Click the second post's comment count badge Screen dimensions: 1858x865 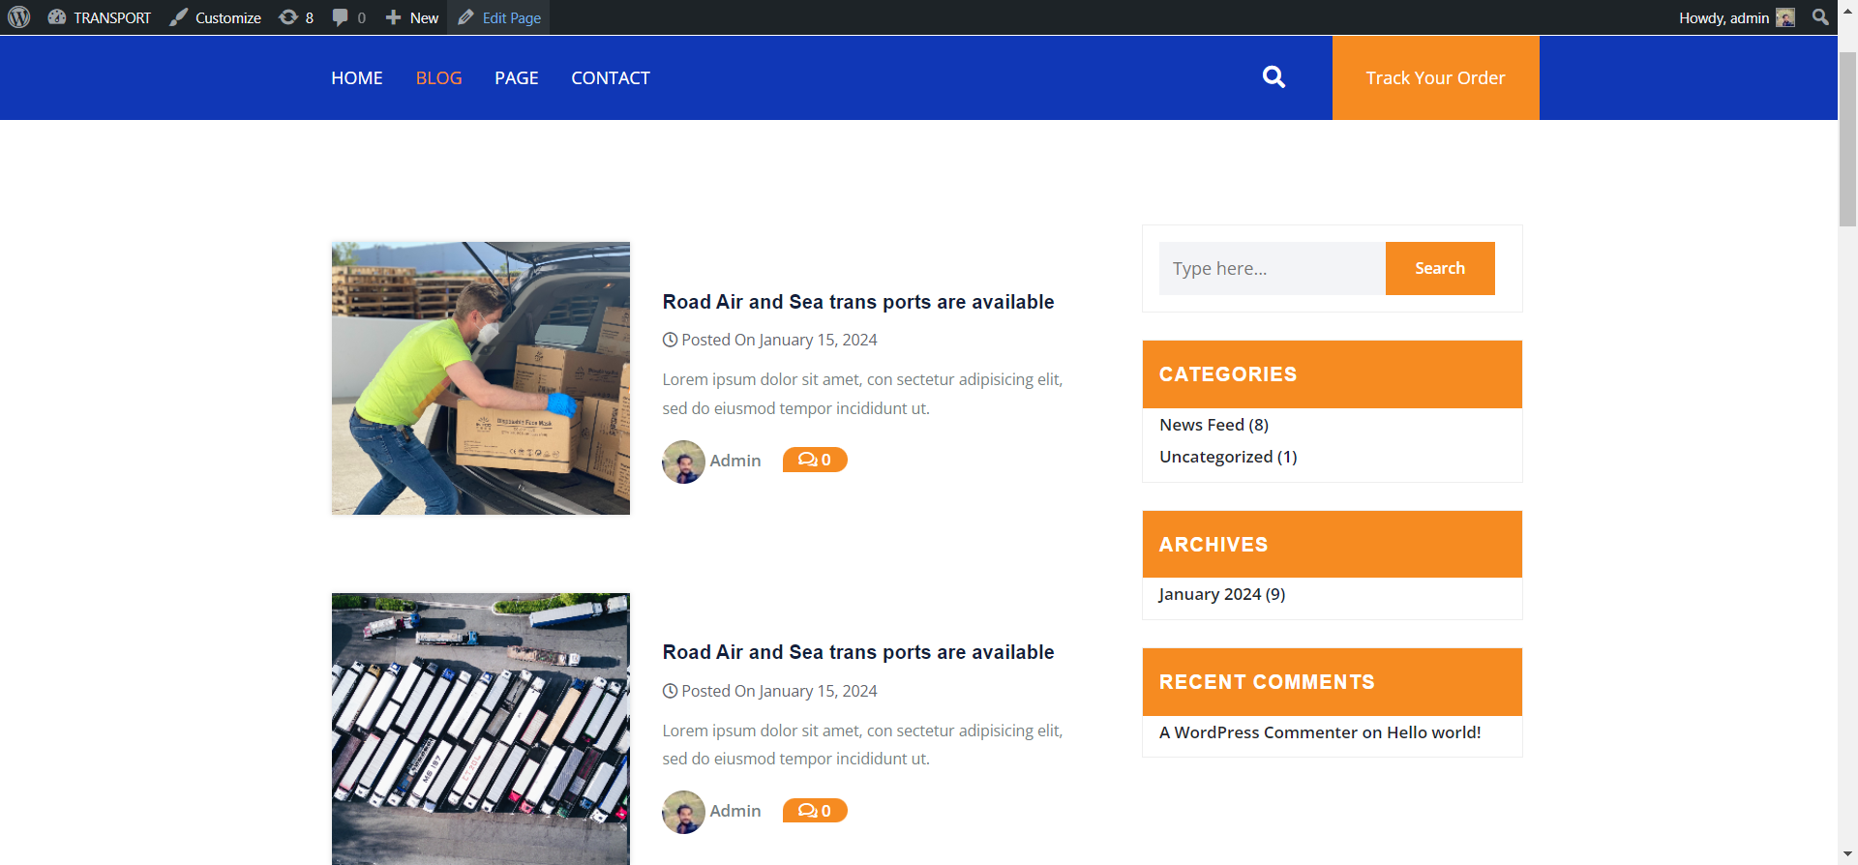coord(815,811)
